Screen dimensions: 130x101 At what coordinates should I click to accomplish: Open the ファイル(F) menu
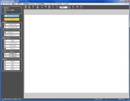point(7,4)
